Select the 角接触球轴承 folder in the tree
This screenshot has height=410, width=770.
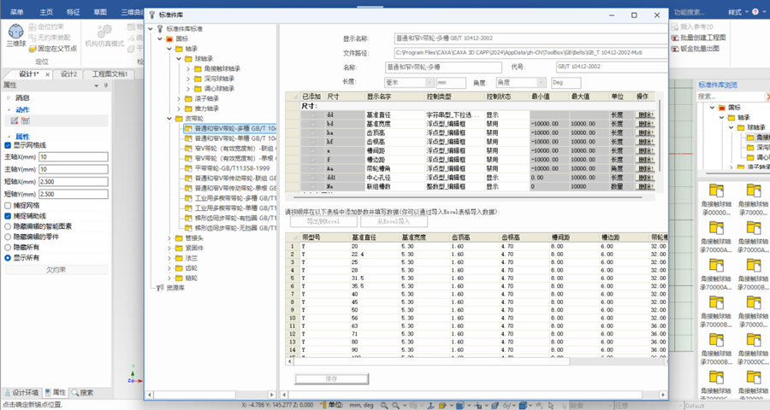coord(217,68)
